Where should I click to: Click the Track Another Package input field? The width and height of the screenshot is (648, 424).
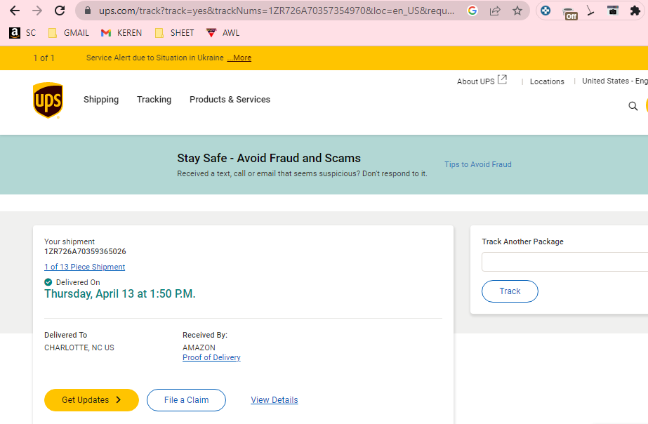pos(564,262)
